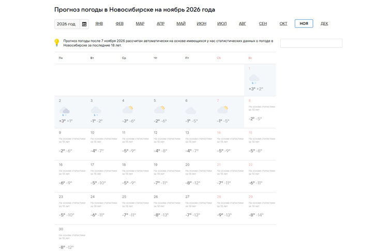Image resolution: width=377 pixels, height=251 pixels.
Task: Open the ДЕК month link
Action: (324, 24)
